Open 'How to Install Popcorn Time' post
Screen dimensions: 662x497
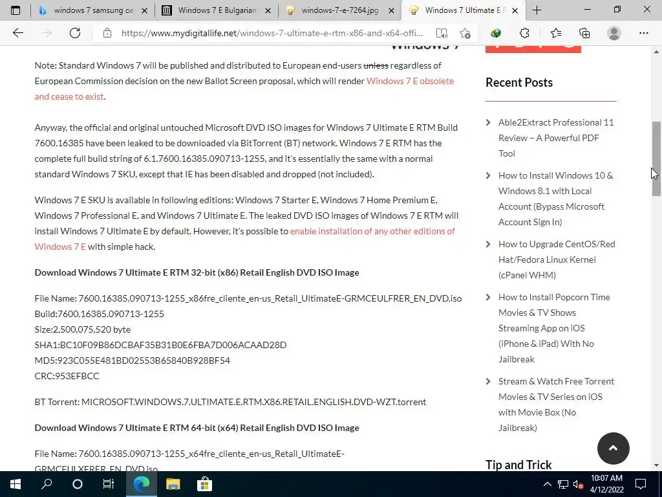[x=554, y=328]
